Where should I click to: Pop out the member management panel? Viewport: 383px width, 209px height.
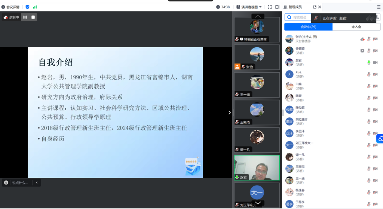tap(315, 7)
